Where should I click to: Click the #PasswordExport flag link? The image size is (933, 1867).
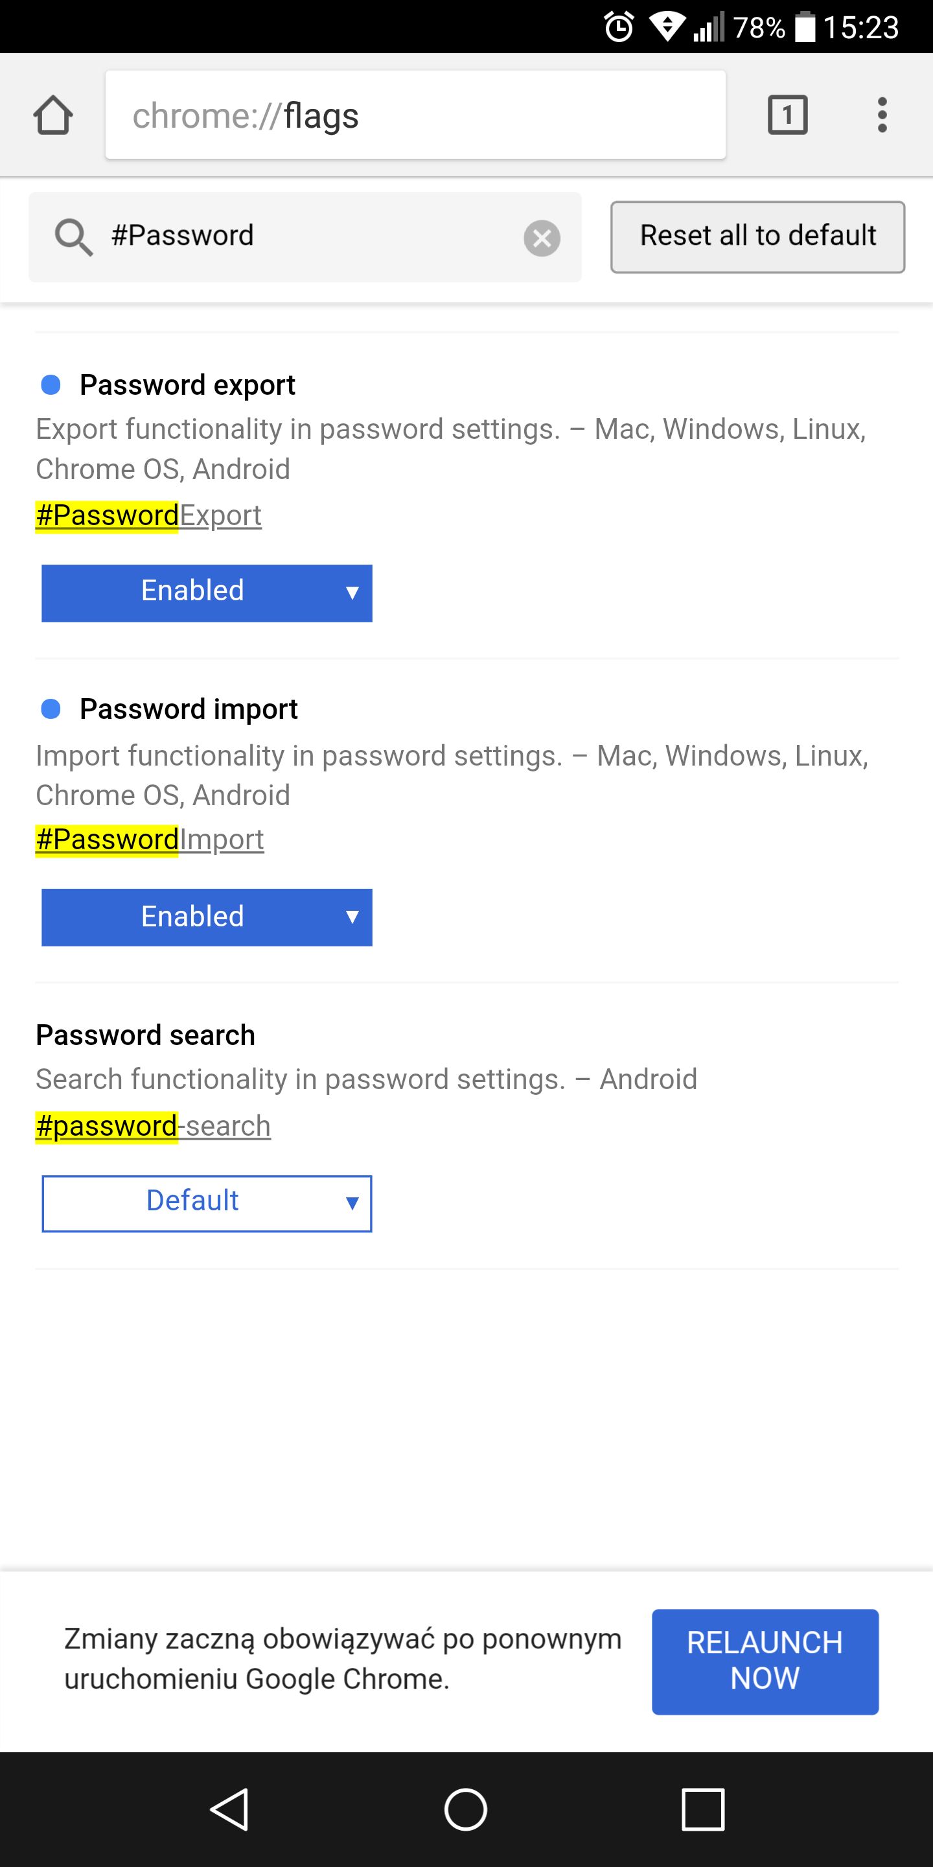point(149,515)
